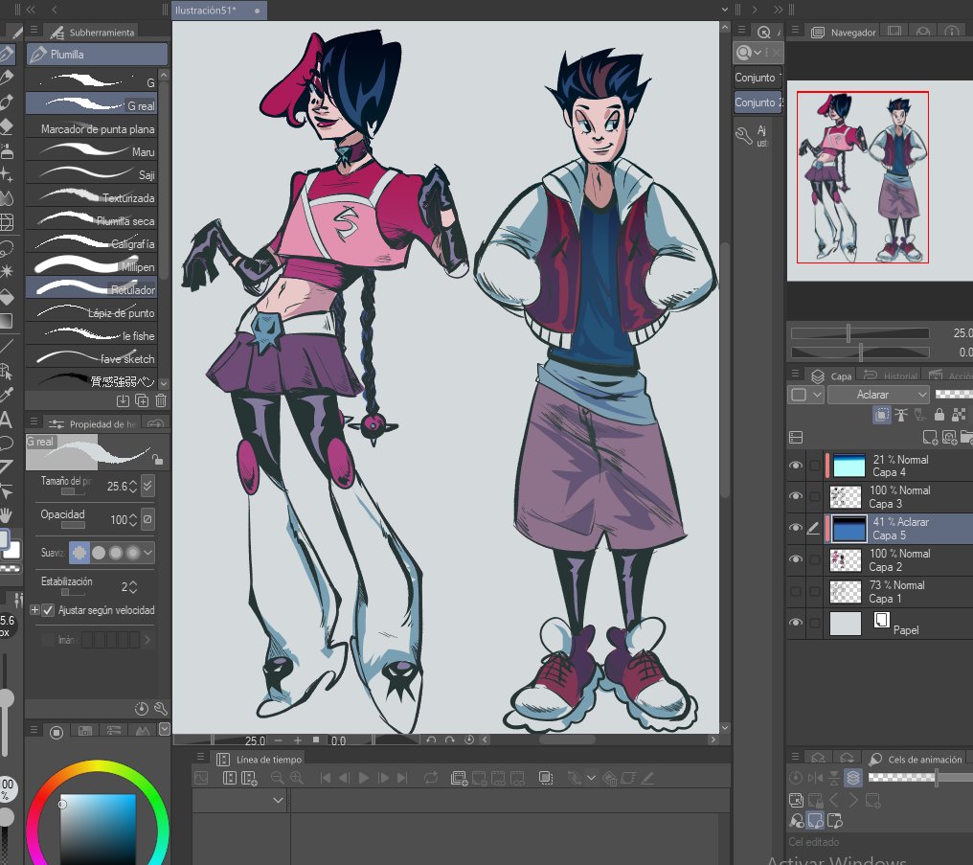Create a new raster layer

tap(930, 438)
